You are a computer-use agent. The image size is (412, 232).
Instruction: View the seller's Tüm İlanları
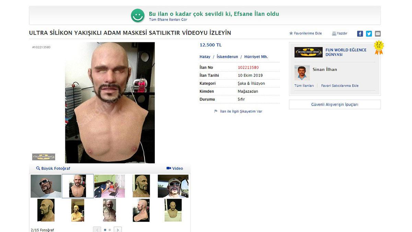click(x=304, y=86)
